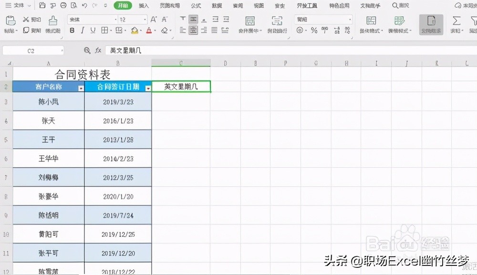The width and height of the screenshot is (477, 275).
Task: Toggle italic formatting
Action: point(83,30)
